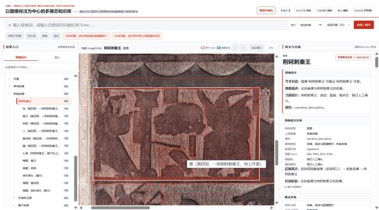379x210 pixels.
Task: Click the badge on the 专诸刺王僚 row
Action: (x=66, y=198)
